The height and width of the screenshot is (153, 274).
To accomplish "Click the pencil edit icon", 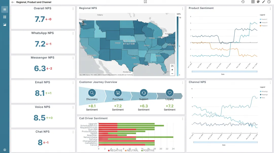I will tap(264, 2).
